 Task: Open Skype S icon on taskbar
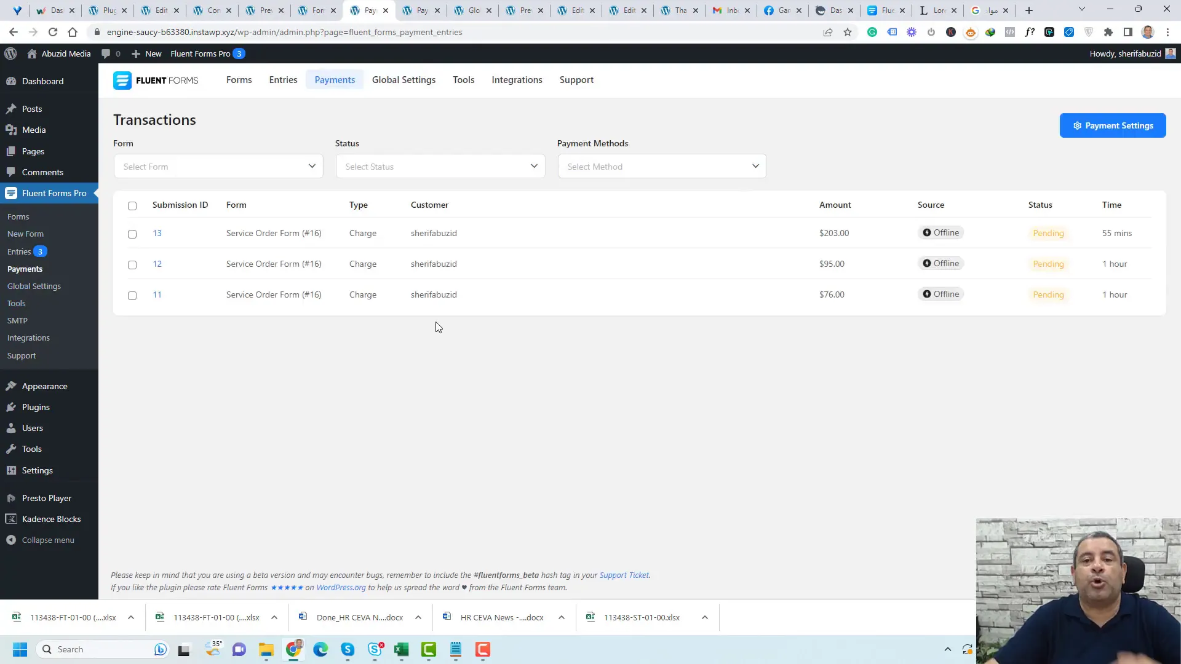[348, 649]
